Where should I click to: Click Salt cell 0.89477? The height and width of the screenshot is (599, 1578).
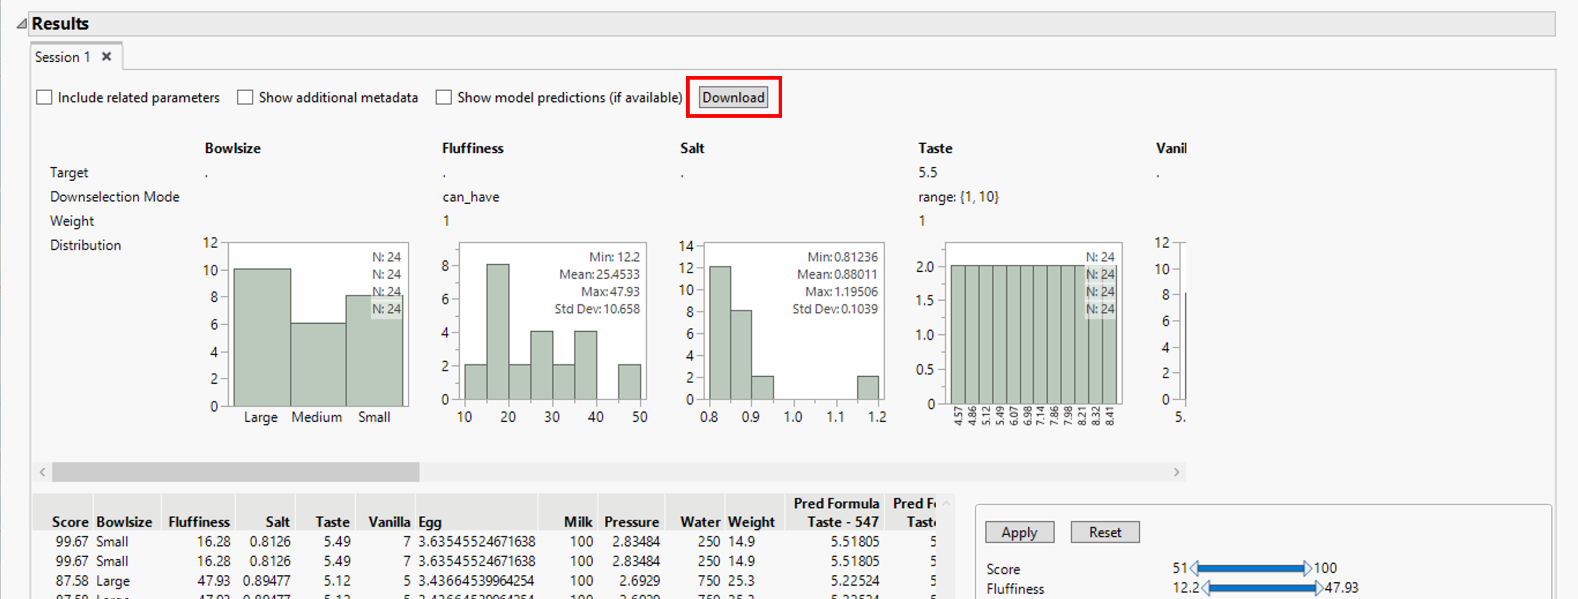[x=266, y=581]
